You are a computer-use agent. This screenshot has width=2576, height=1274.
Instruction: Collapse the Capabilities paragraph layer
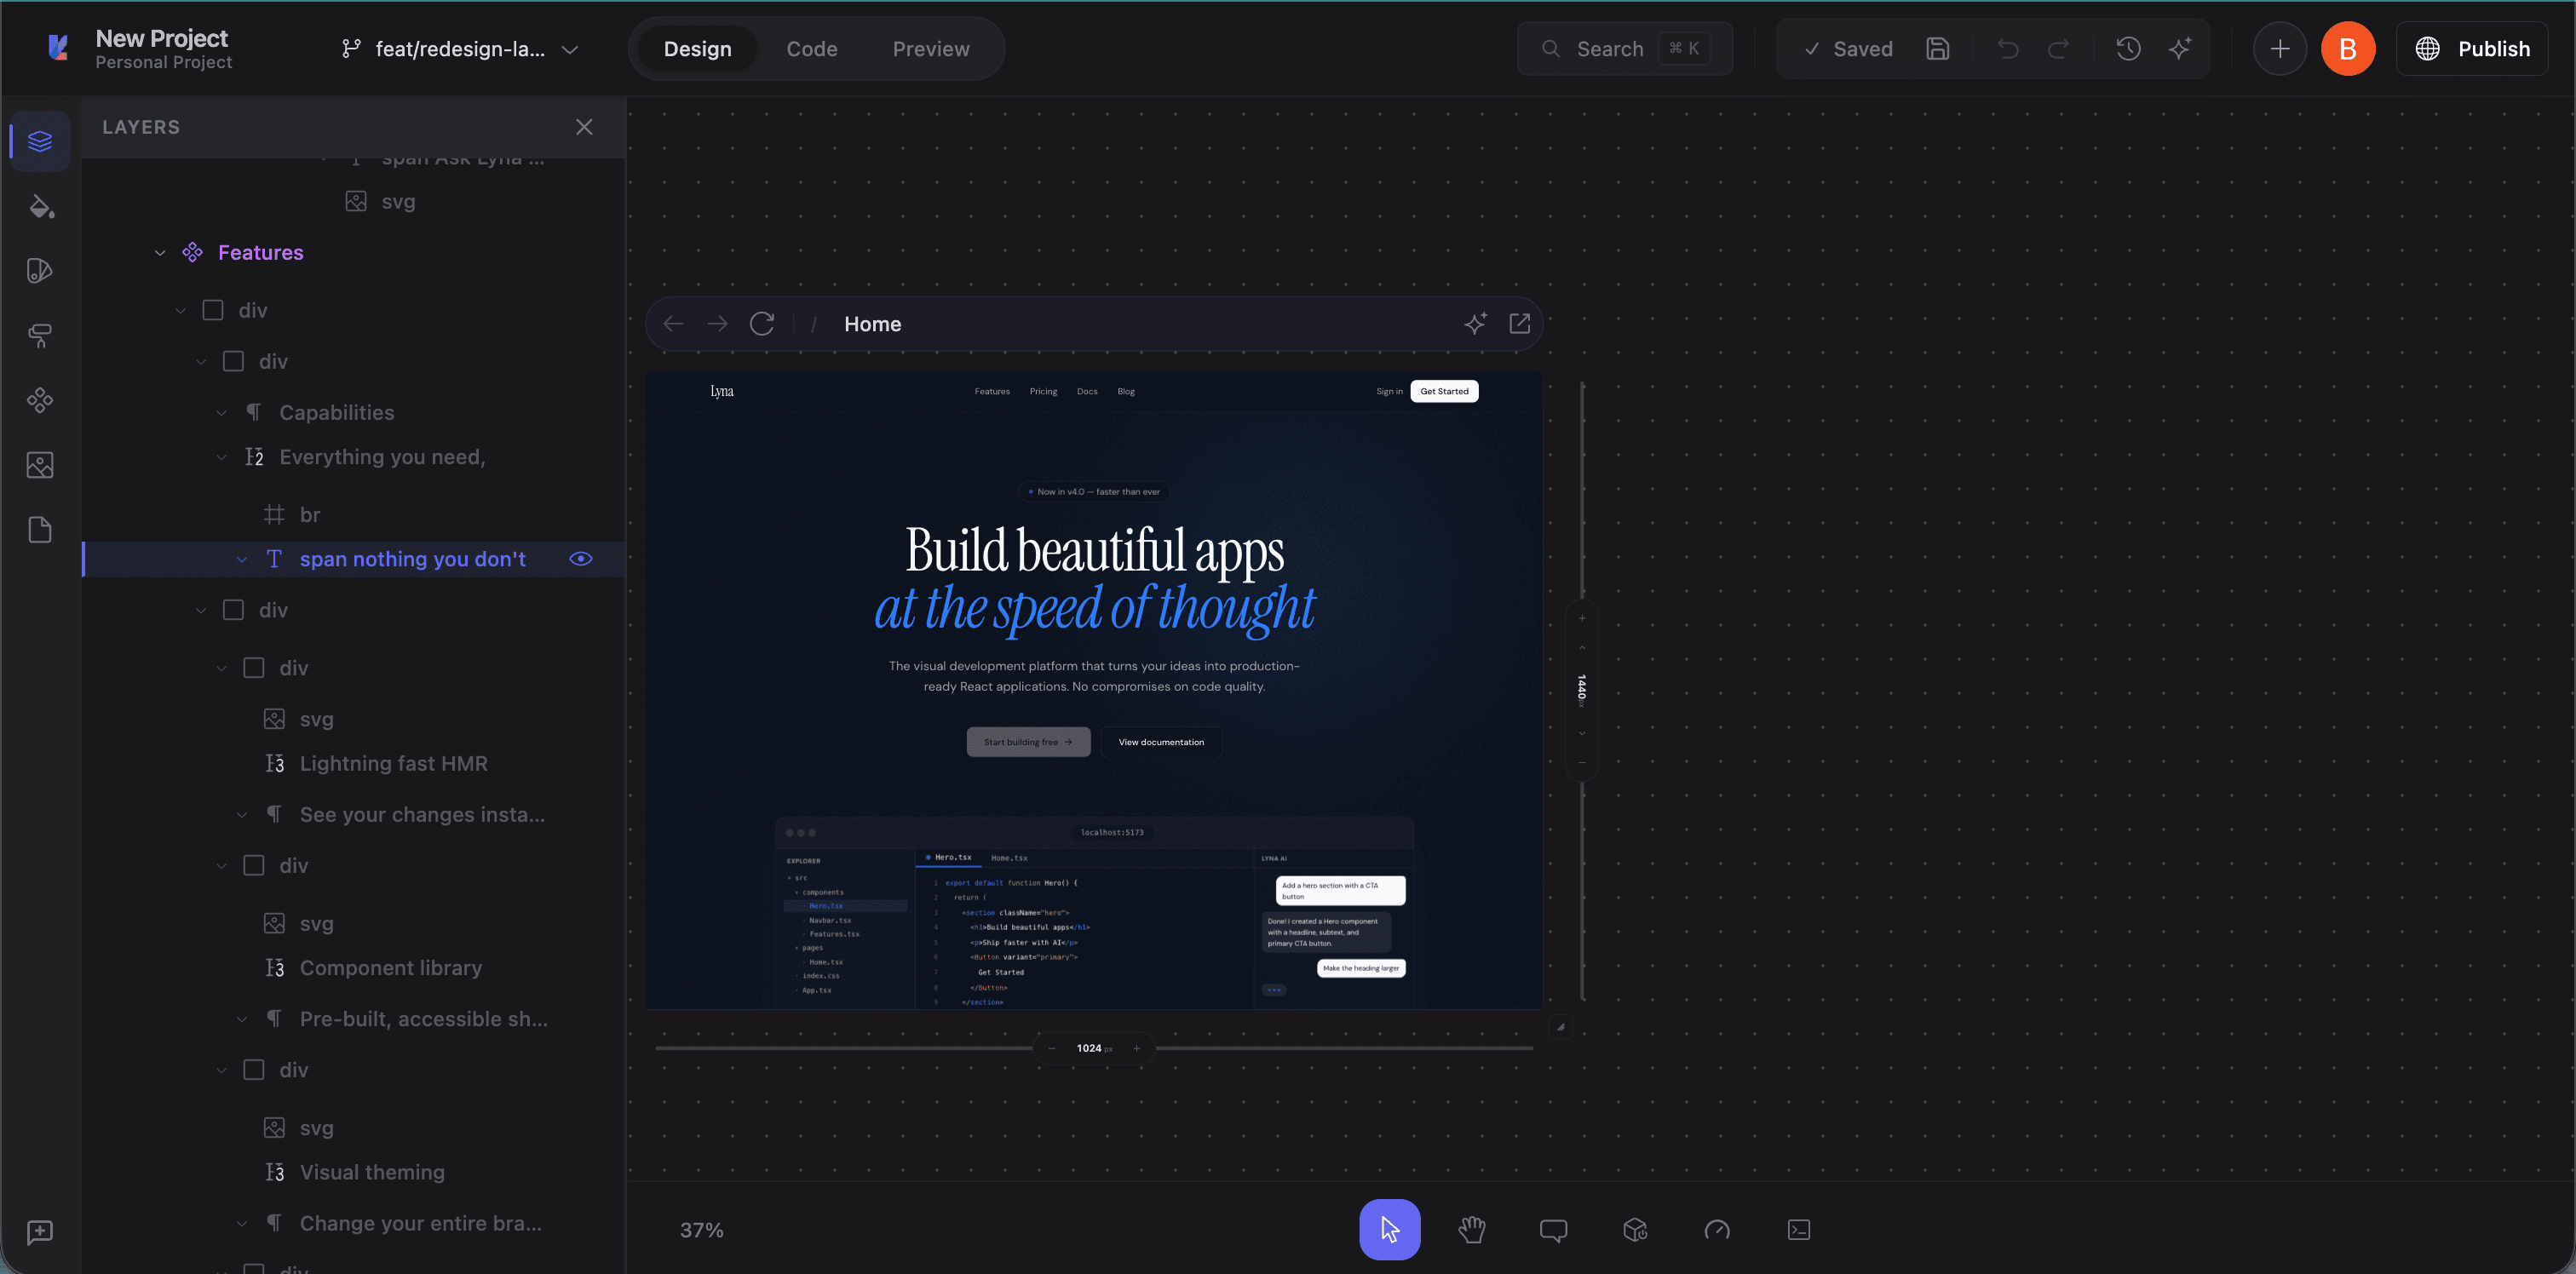[x=222, y=413]
